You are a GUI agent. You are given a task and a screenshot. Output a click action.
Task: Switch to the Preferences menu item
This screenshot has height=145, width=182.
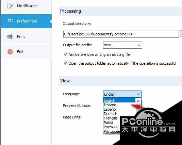tap(26, 21)
